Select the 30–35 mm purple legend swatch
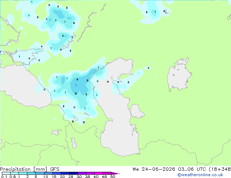The width and height of the screenshot is (231, 178). (82, 173)
